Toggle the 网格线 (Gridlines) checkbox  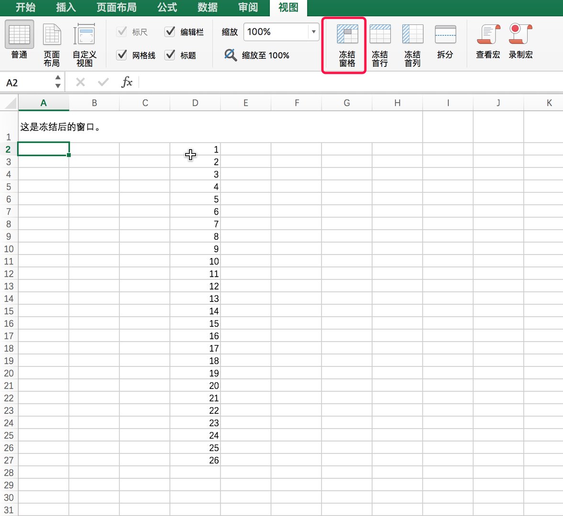click(122, 55)
